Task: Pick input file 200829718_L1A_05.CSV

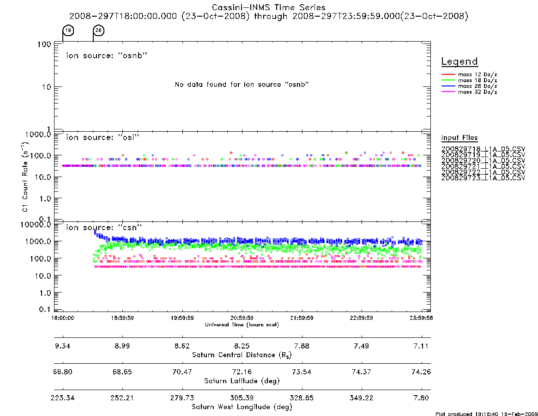Action: (483, 149)
